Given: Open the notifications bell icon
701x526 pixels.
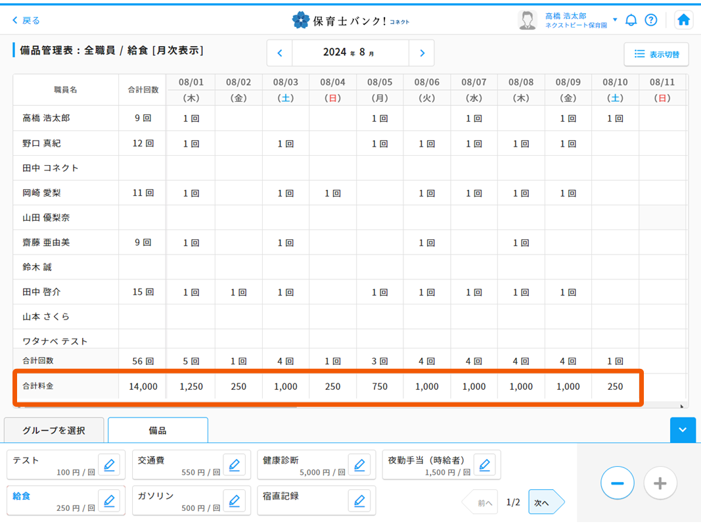Looking at the screenshot, I should pos(631,20).
